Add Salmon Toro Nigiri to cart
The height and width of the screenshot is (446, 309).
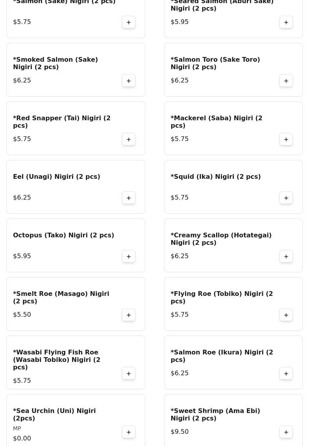pyautogui.click(x=286, y=81)
